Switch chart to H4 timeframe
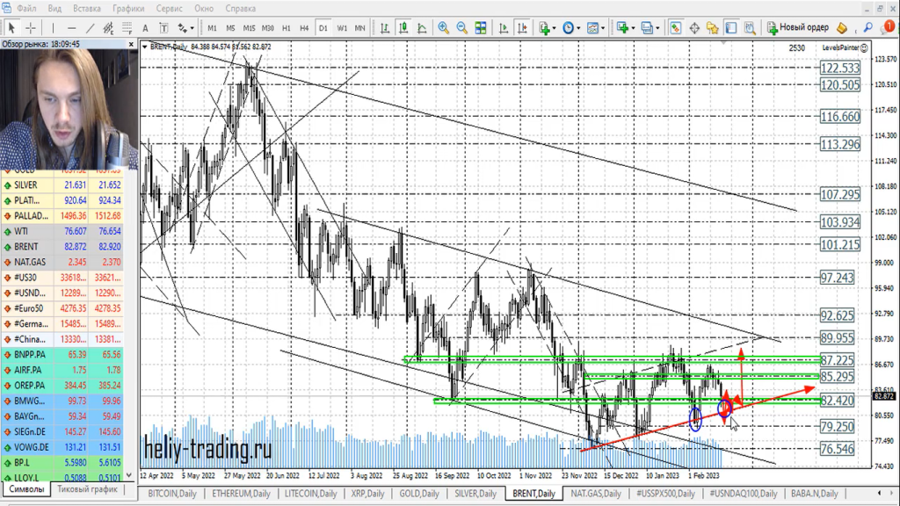The height and width of the screenshot is (506, 900). (304, 27)
